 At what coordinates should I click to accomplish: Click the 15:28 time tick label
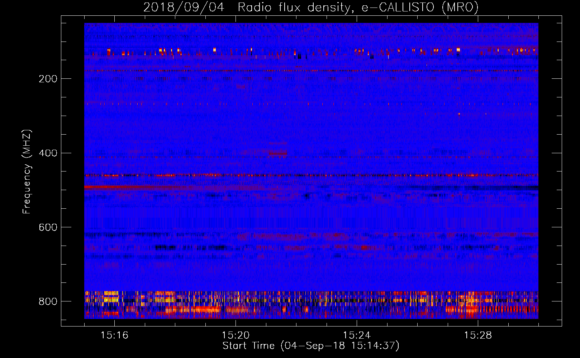pyautogui.click(x=478, y=335)
